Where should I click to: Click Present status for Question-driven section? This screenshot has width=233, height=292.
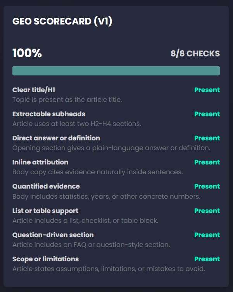pos(207,235)
